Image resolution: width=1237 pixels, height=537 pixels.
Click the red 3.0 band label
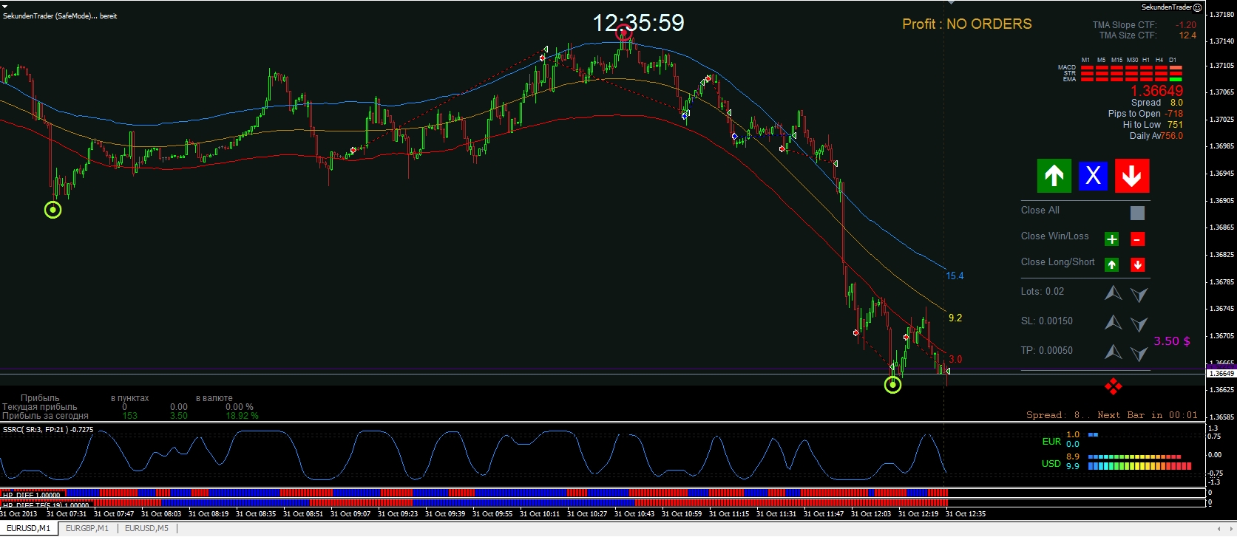pos(955,360)
